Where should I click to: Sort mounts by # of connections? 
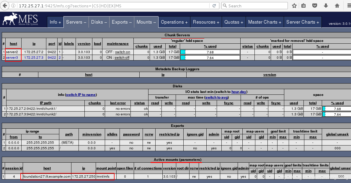point(148,168)
